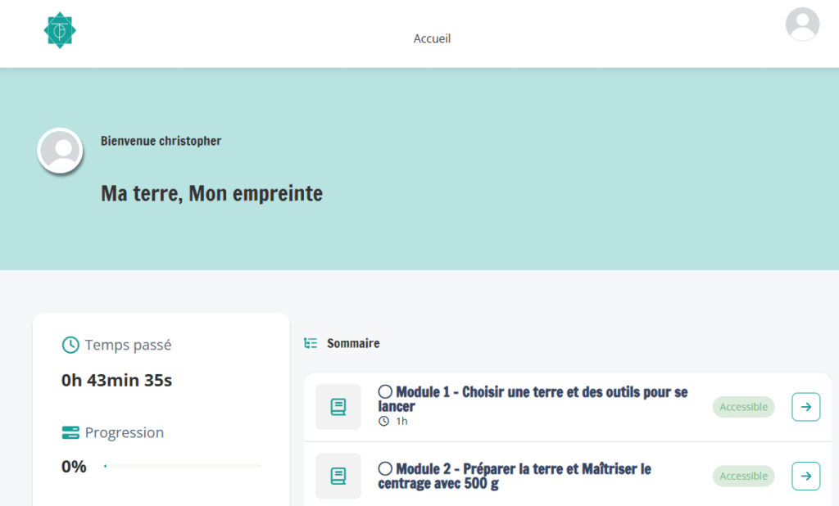Click the teal site logo in header
Image resolution: width=839 pixels, height=506 pixels.
(x=59, y=30)
